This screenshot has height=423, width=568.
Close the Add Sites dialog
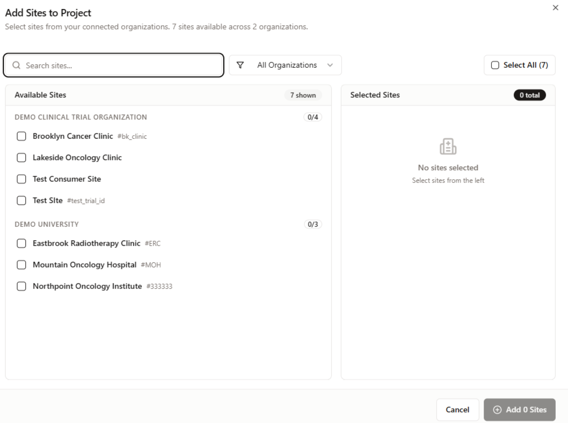click(x=555, y=8)
